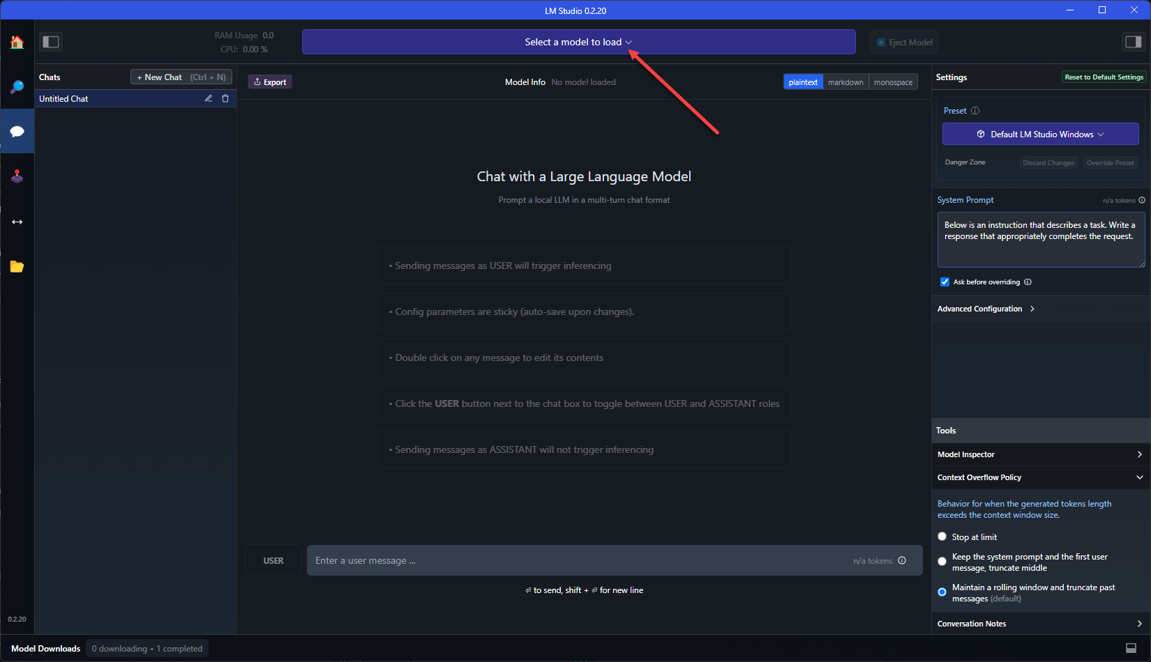Click Reset to Default Settings
The width and height of the screenshot is (1151, 662).
[x=1104, y=77]
